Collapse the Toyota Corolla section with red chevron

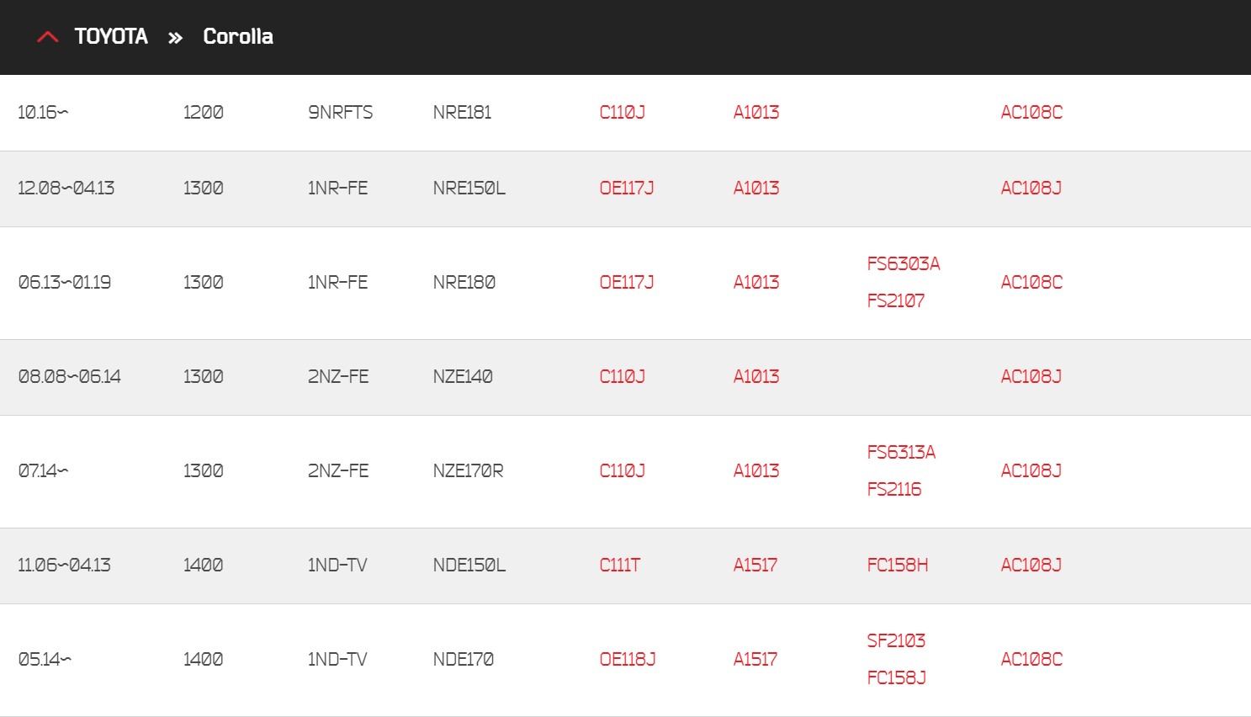pyautogui.click(x=48, y=37)
